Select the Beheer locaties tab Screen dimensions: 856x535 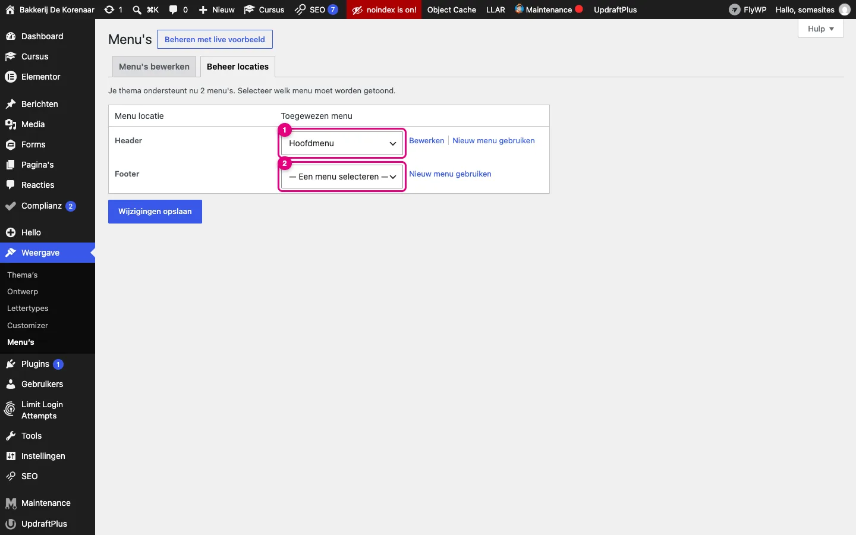tap(238, 67)
